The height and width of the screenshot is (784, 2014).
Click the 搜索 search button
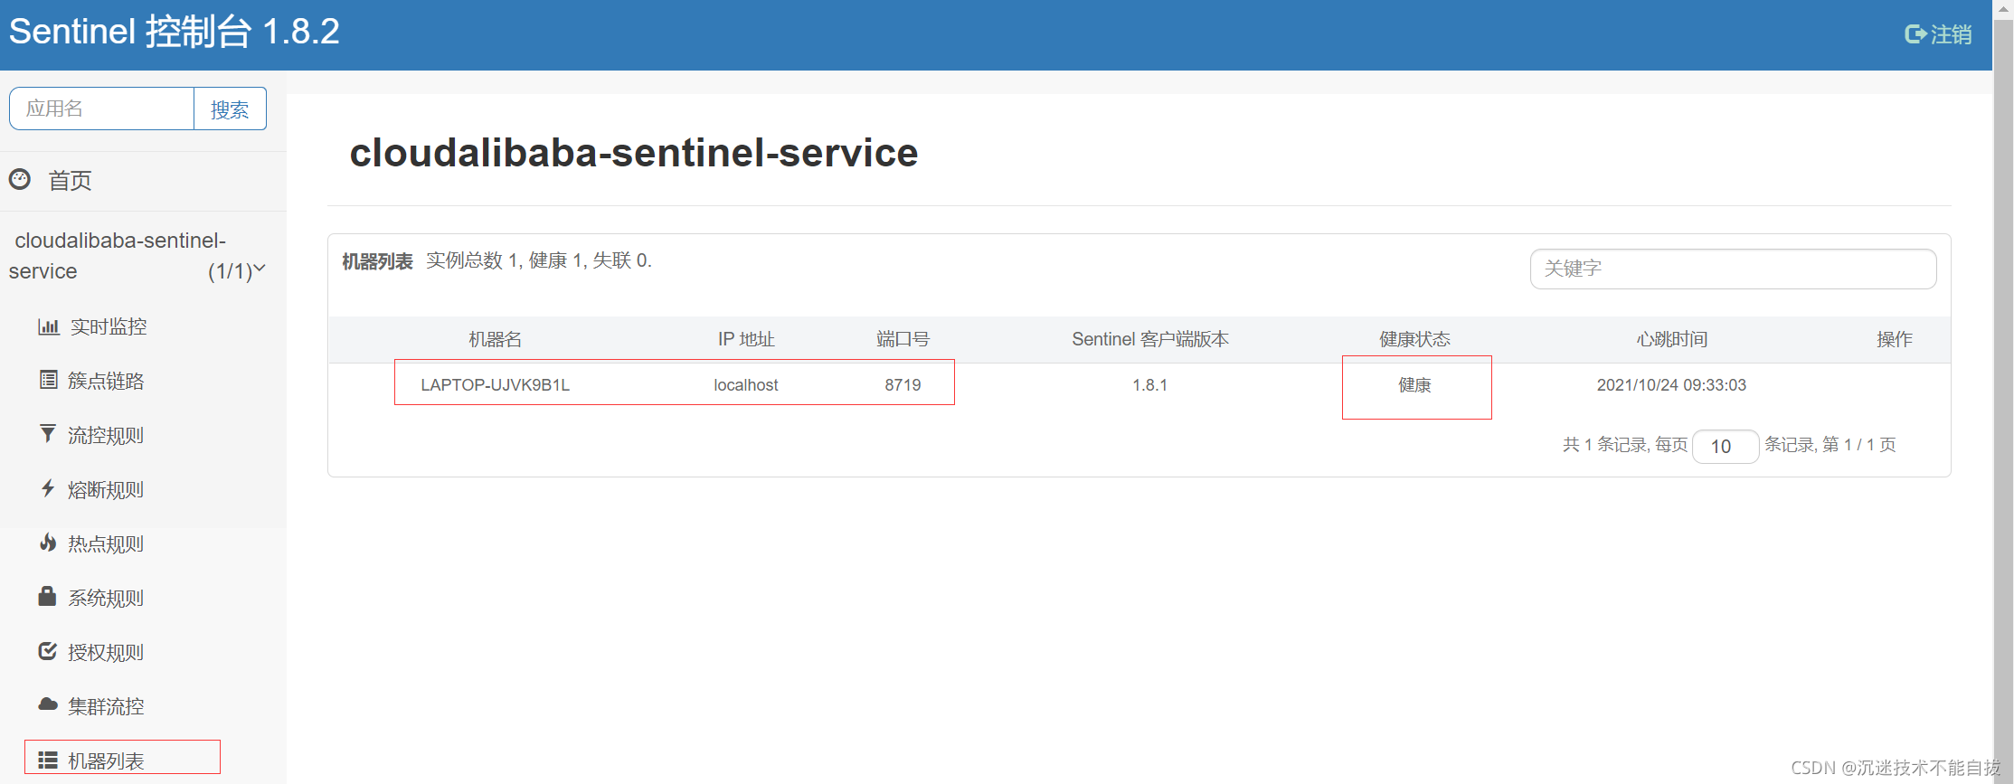230,109
